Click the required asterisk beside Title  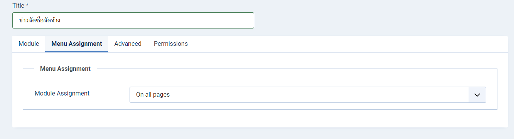pos(27,5)
